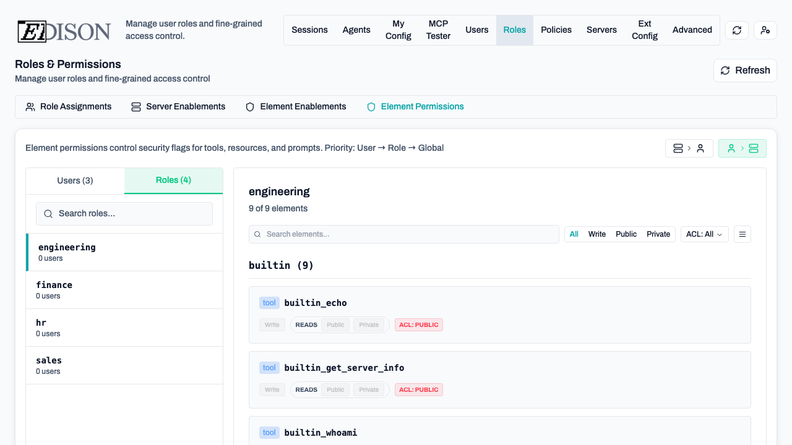Open the Policies navigation item
Screen dimensions: 792x445
point(556,30)
